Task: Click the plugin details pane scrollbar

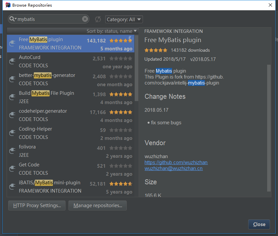Action: click(x=269, y=128)
